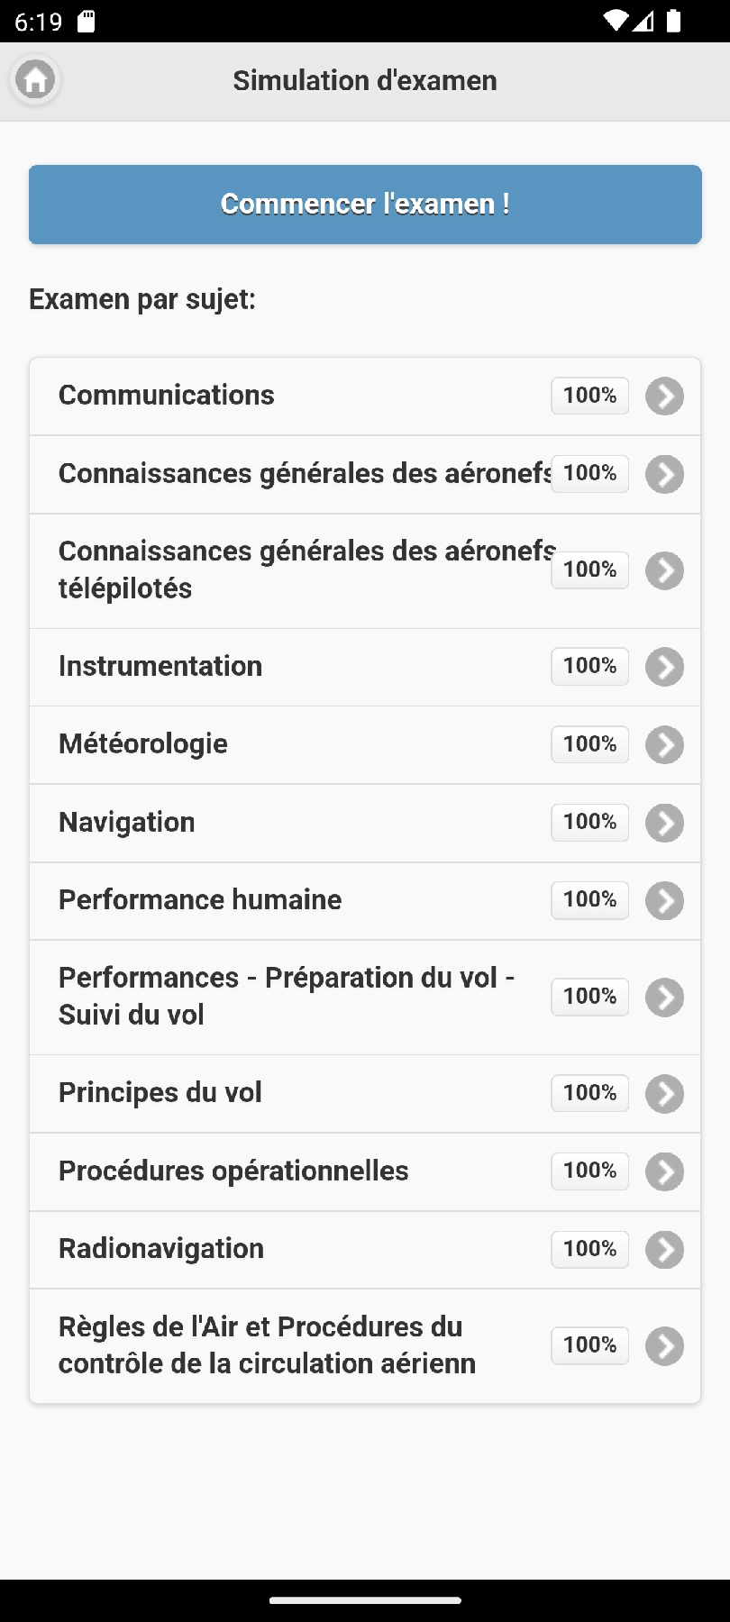
Task: Click the arrow icon next to Instrumentation
Action: 664,667
